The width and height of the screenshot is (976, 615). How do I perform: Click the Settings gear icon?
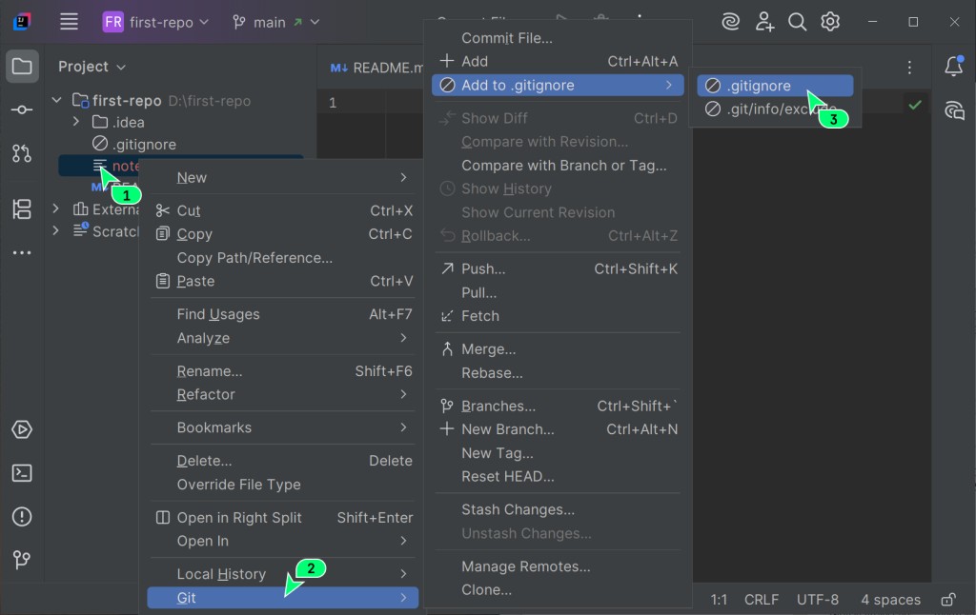[830, 22]
